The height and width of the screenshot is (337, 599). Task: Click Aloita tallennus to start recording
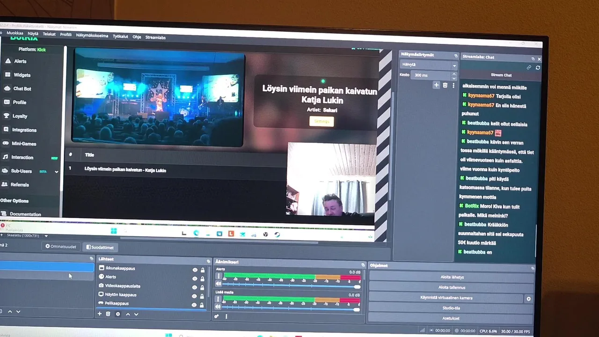[x=451, y=287]
